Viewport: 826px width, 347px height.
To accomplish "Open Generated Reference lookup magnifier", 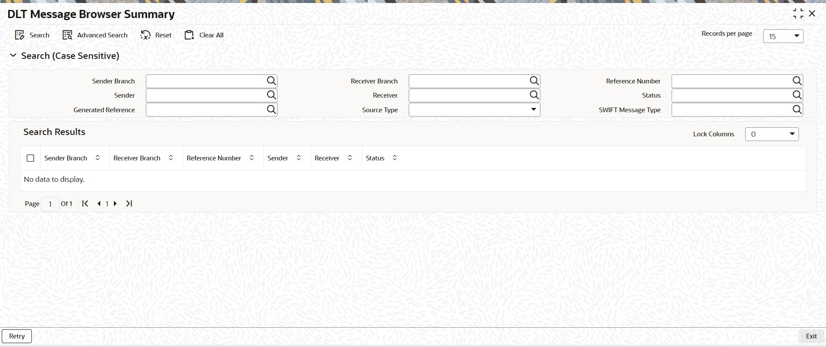I will coord(271,110).
